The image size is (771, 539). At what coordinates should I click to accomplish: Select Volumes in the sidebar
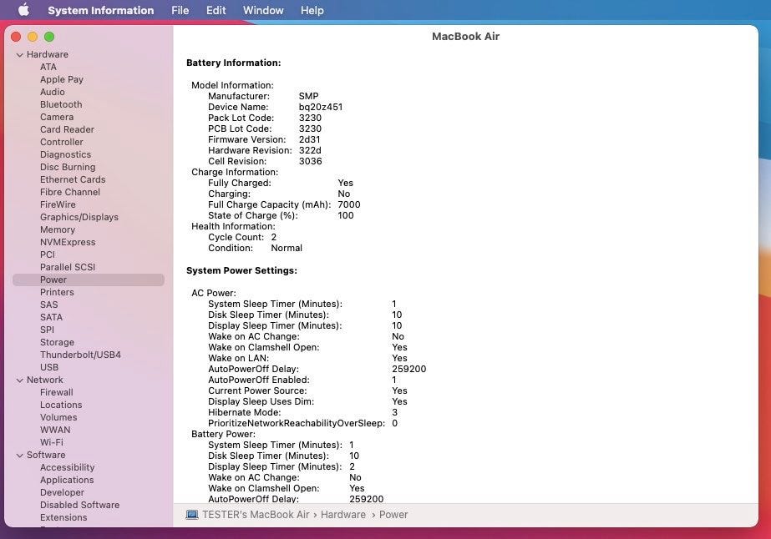coord(58,418)
